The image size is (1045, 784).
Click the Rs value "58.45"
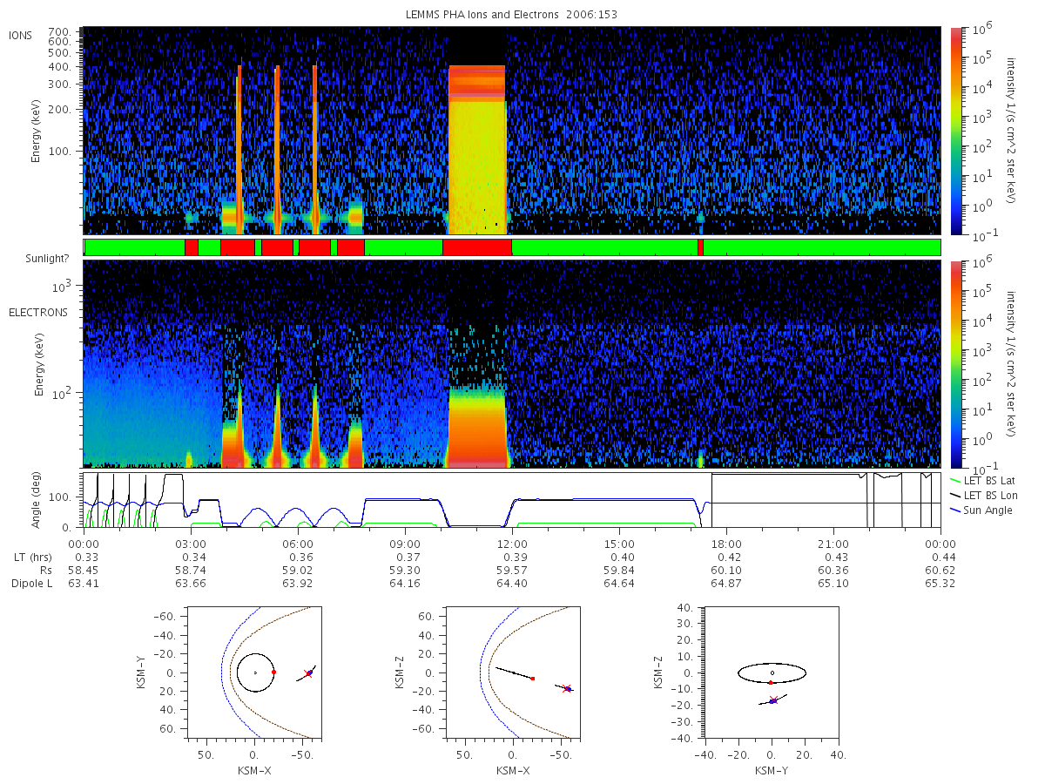(83, 570)
